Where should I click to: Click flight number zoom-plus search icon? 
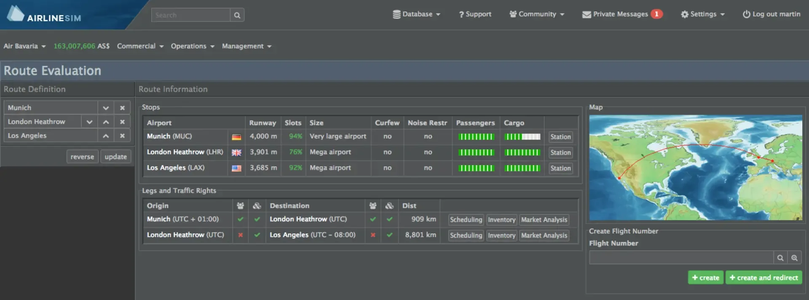[794, 258]
